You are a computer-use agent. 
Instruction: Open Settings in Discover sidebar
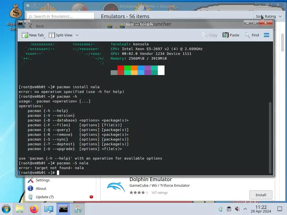[x=43, y=180]
